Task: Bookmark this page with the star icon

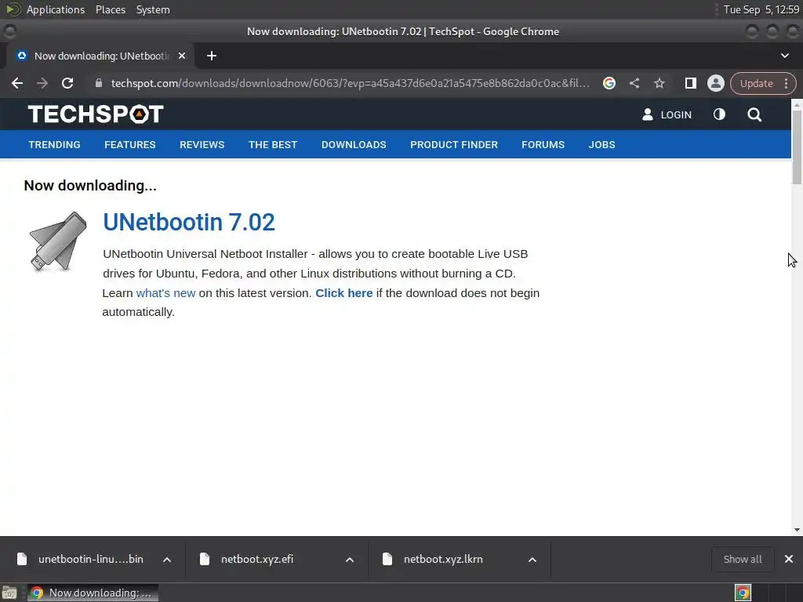Action: [x=659, y=83]
